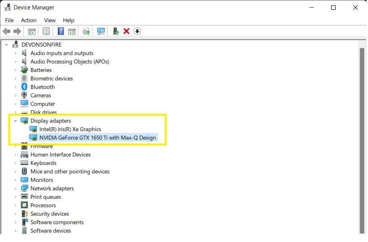Image resolution: width=368 pixels, height=242 pixels.
Task: Click the Update driver green arrow icon
Action: [x=116, y=31]
